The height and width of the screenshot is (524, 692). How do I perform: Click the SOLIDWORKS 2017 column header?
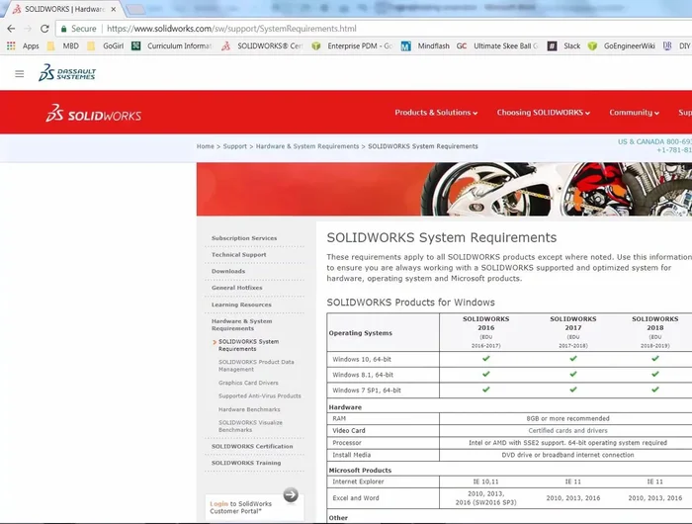point(572,332)
